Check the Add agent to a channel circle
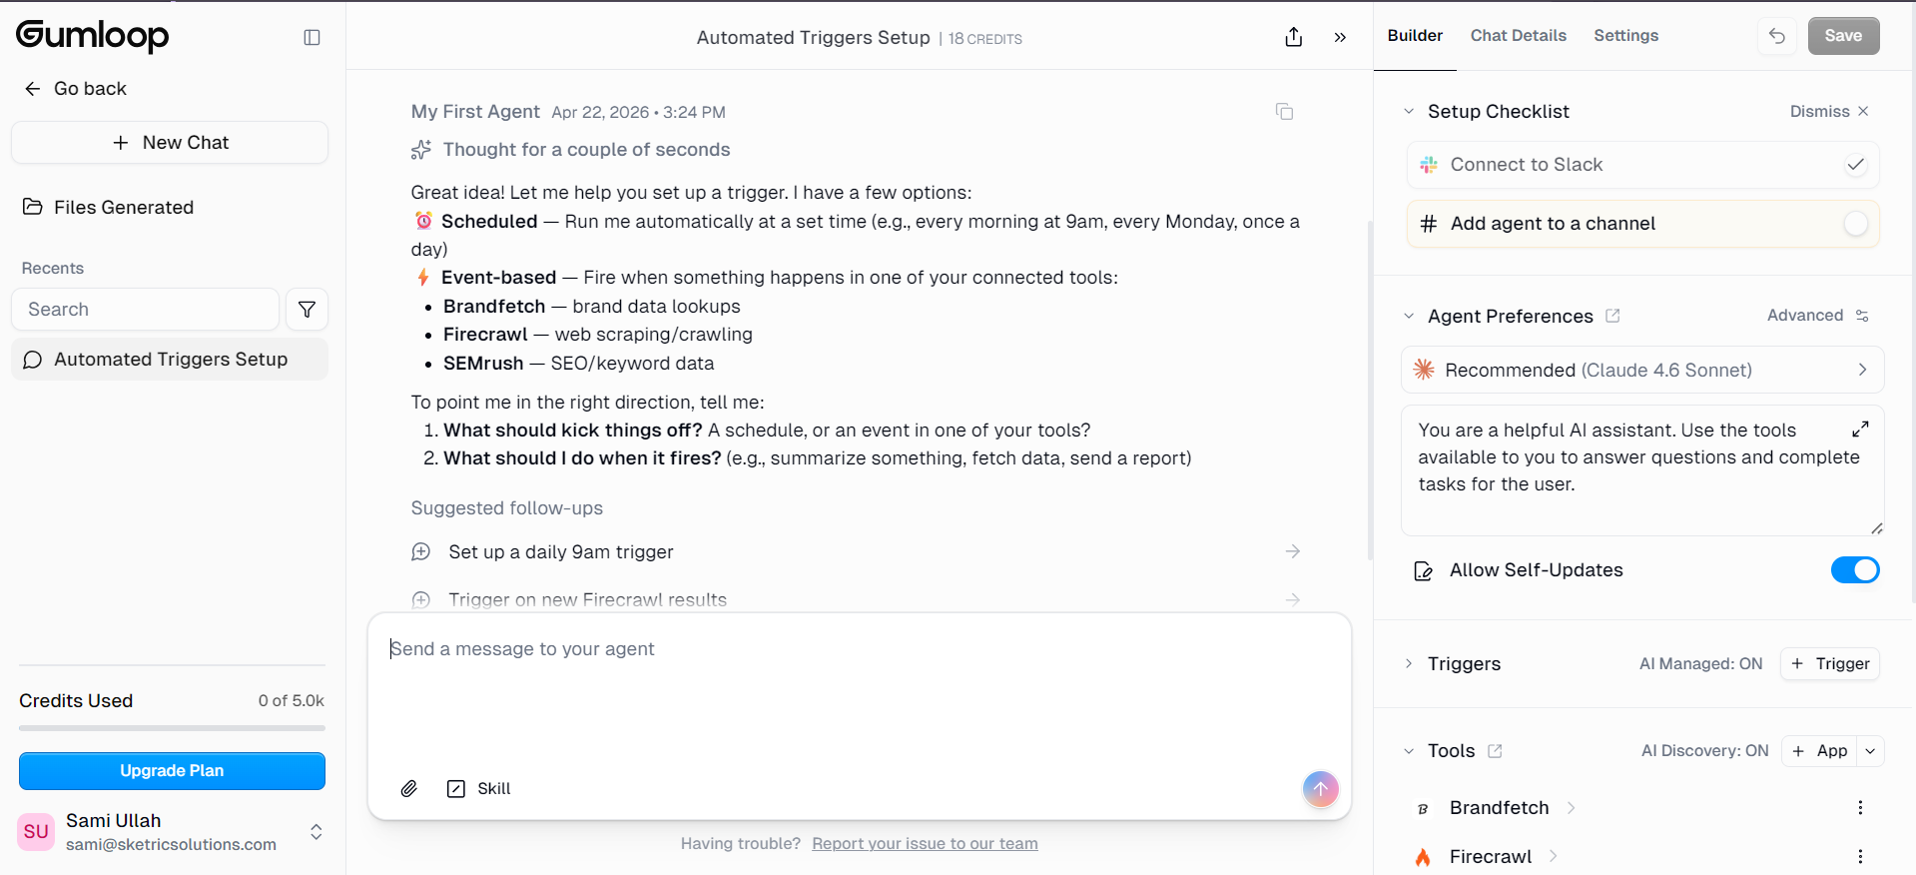1916x875 pixels. click(x=1854, y=224)
